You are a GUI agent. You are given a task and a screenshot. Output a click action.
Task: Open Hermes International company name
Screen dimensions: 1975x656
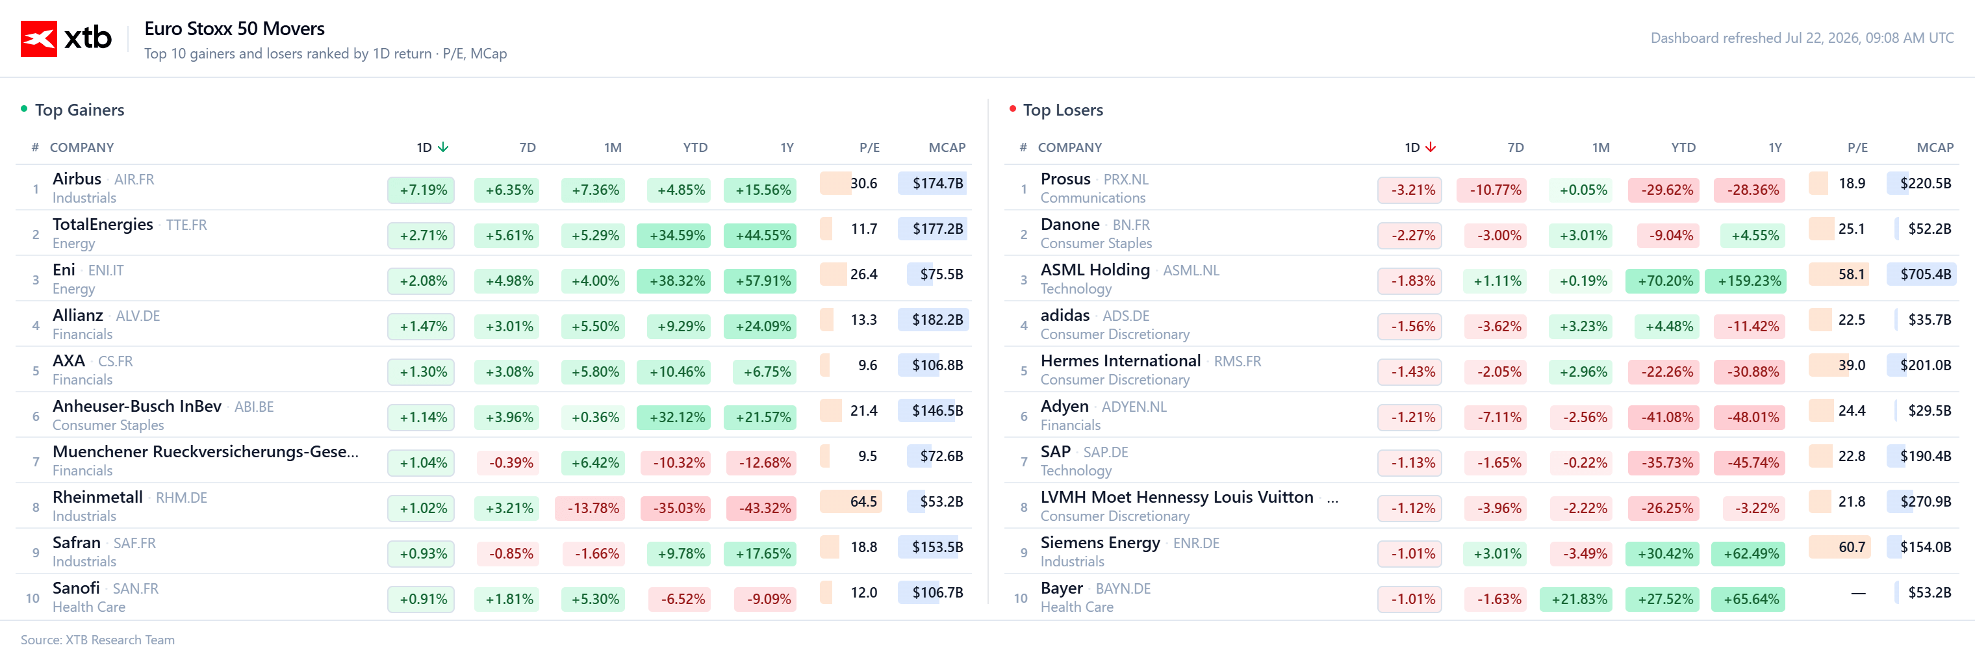(x=1120, y=360)
